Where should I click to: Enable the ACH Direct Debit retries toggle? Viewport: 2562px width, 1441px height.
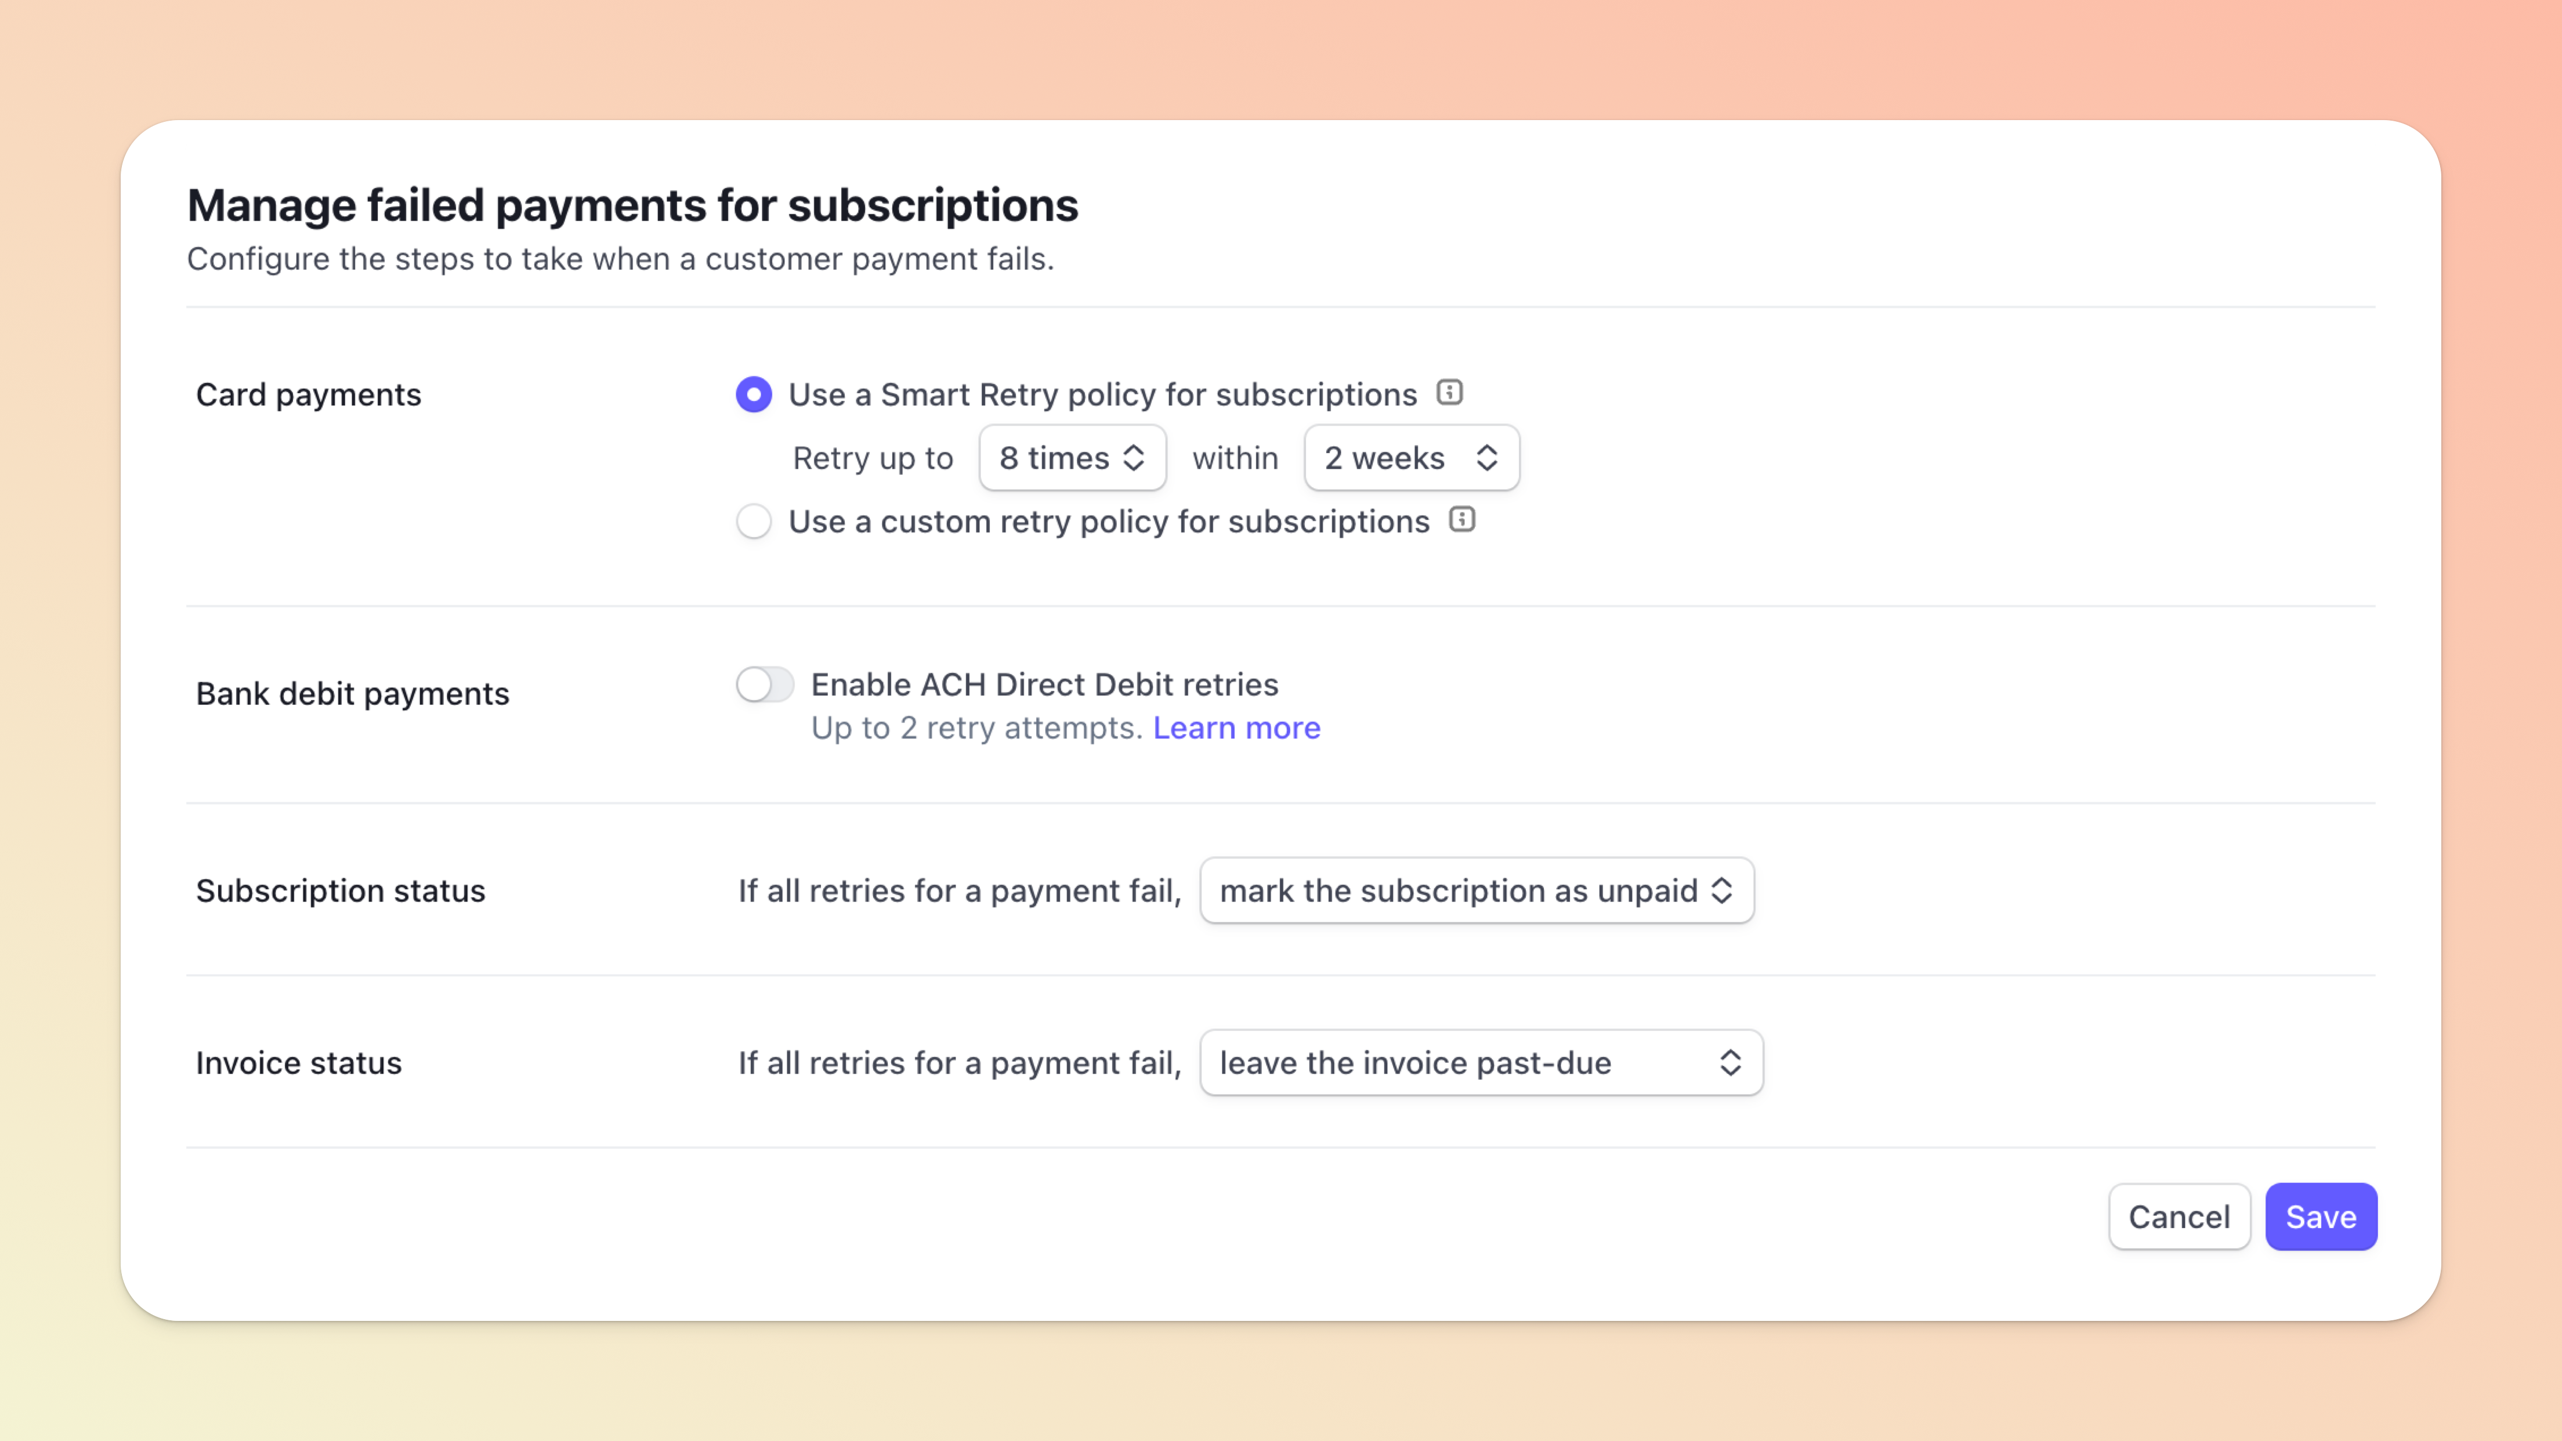(x=765, y=684)
